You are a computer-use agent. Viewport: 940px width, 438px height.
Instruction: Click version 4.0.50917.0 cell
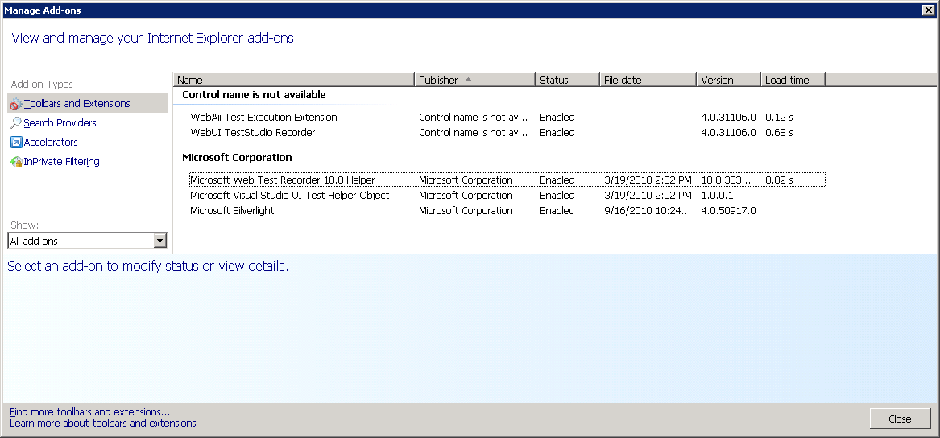pyautogui.click(x=728, y=210)
